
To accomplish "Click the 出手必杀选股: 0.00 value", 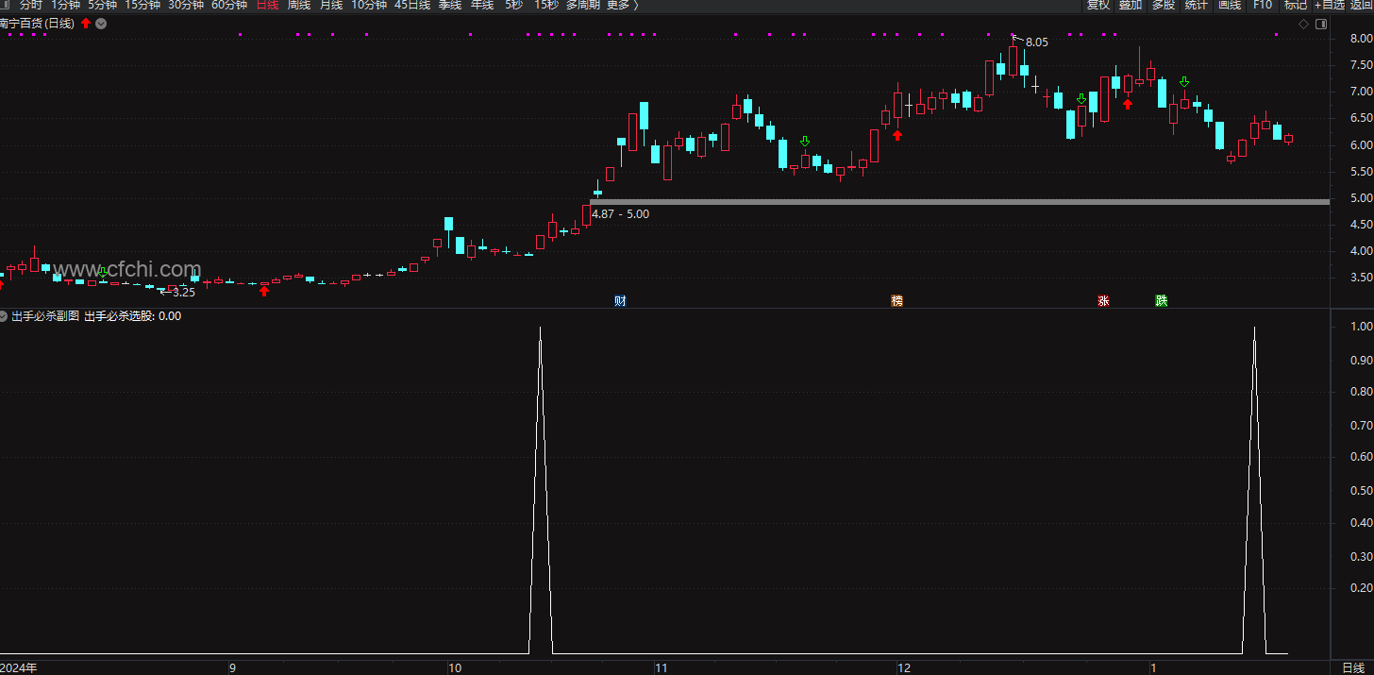I will tap(133, 316).
